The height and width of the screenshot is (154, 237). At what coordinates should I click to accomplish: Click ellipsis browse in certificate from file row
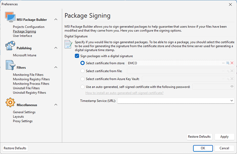click(223, 71)
